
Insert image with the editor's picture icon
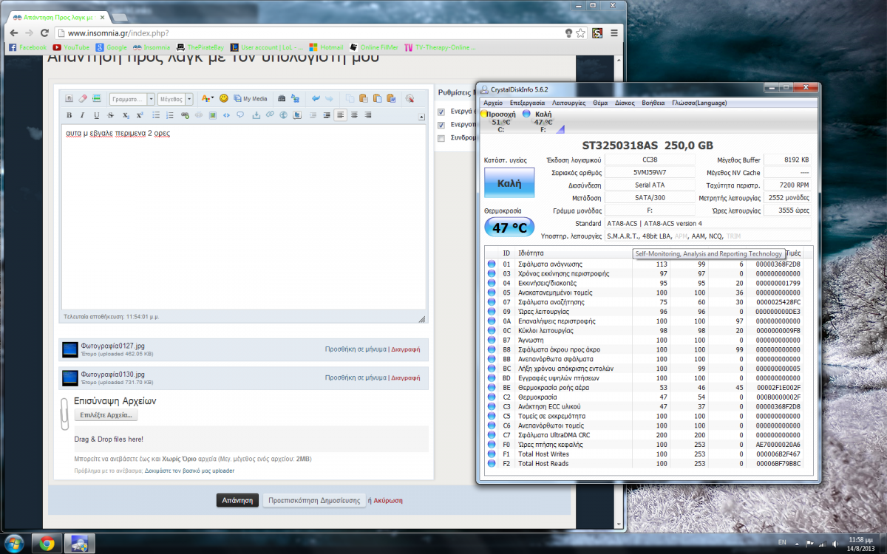coord(212,115)
